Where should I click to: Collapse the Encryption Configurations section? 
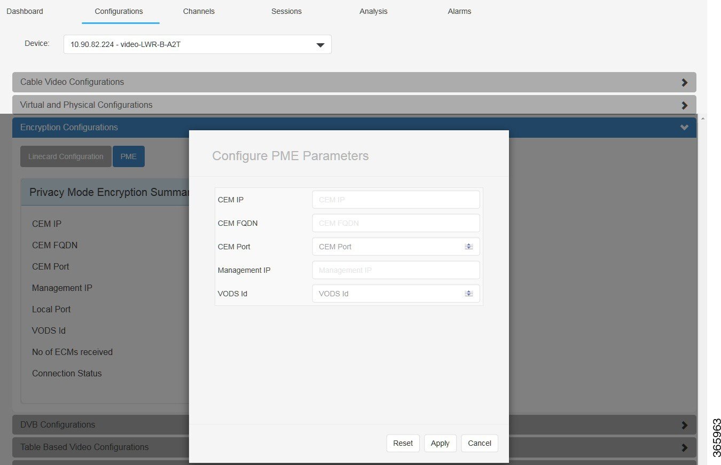[x=684, y=127]
